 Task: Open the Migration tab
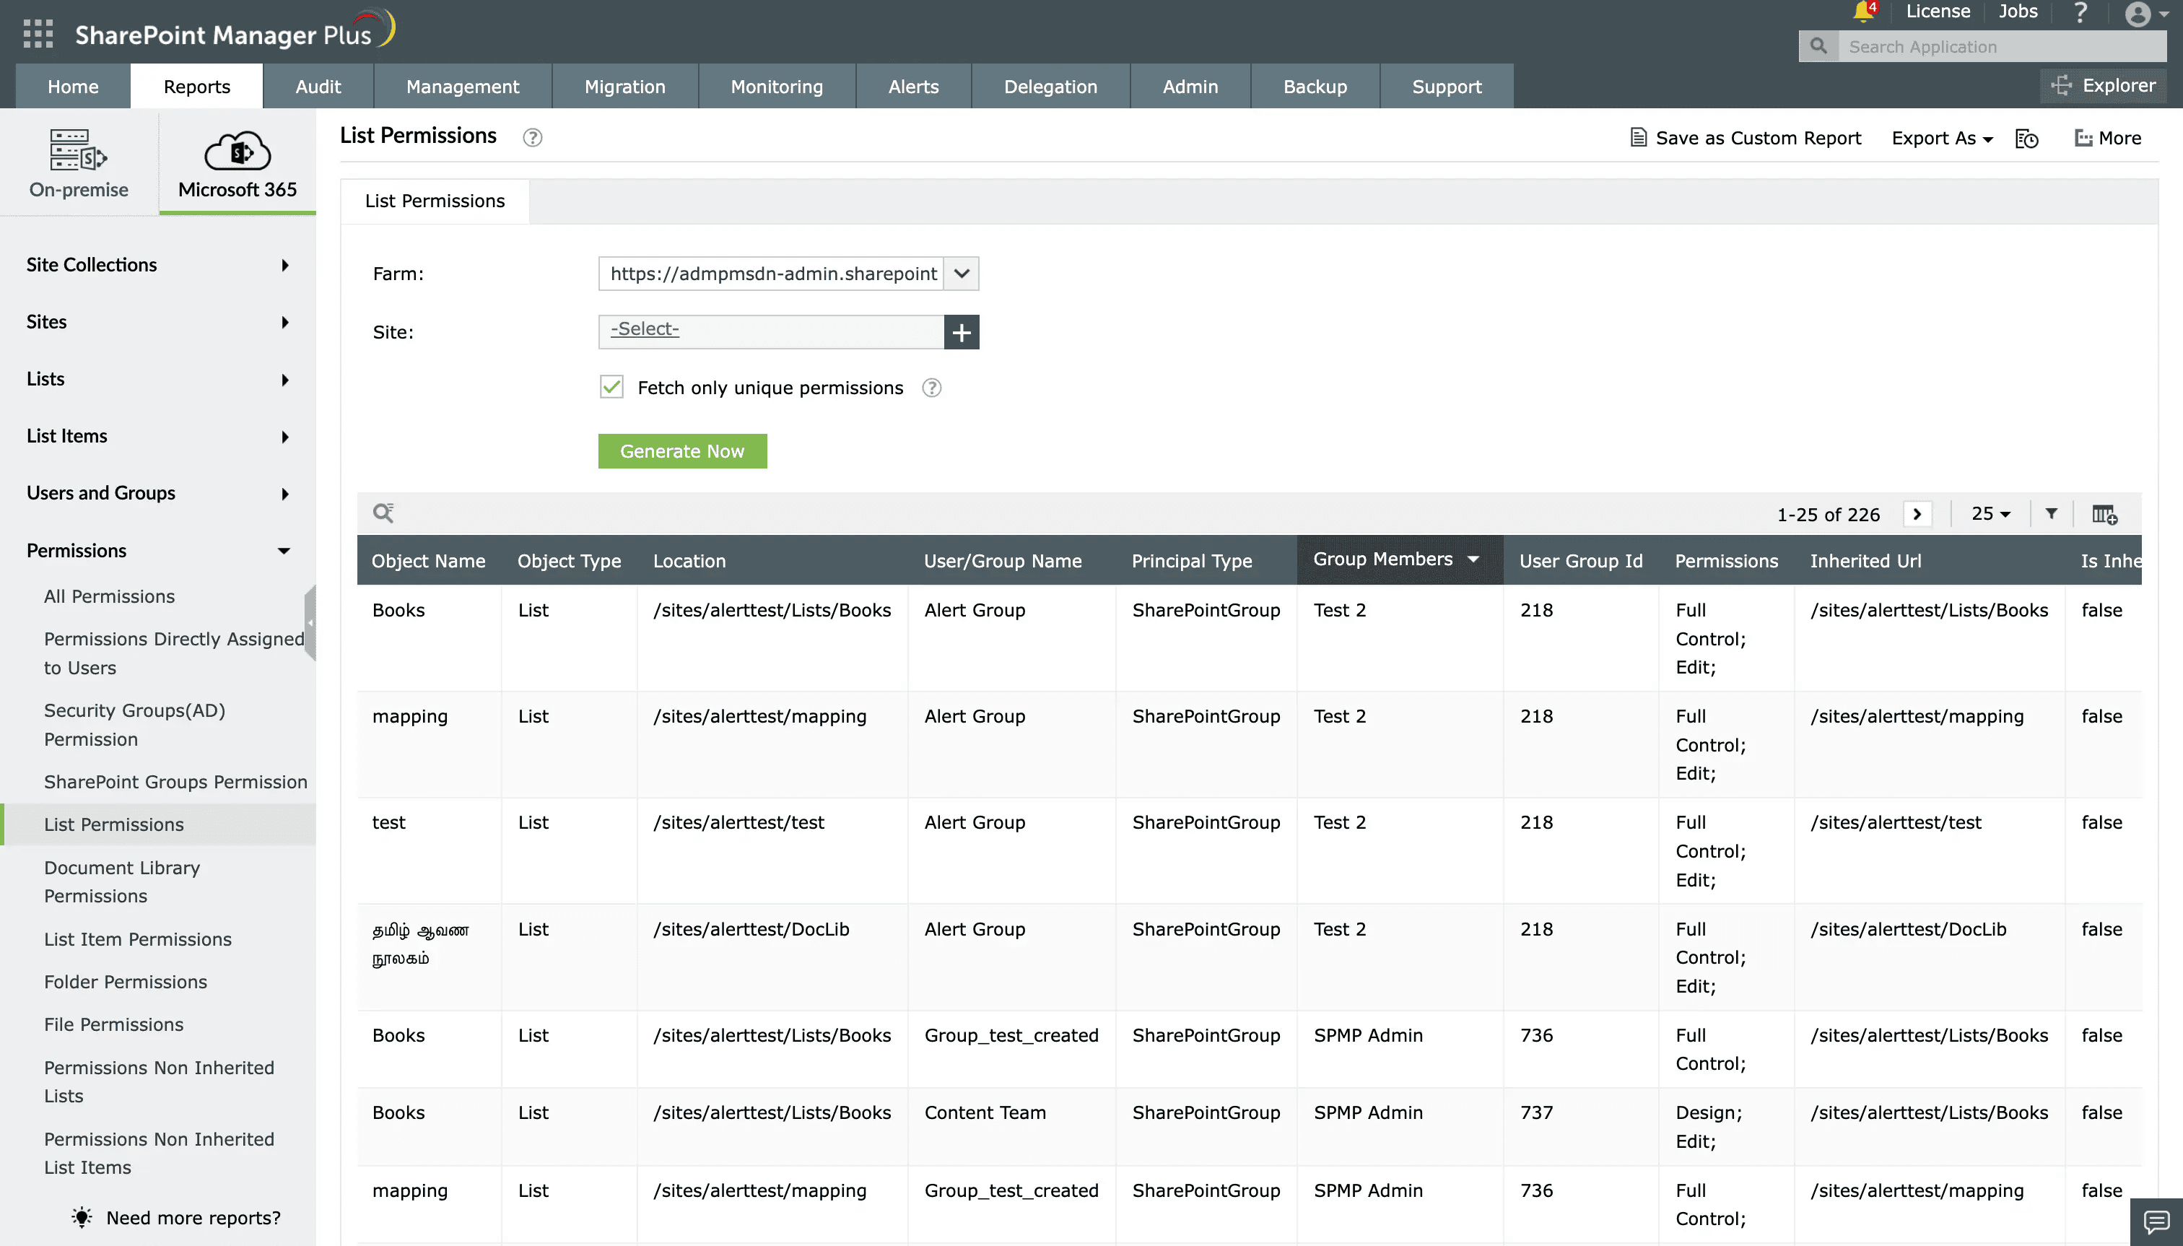624,86
